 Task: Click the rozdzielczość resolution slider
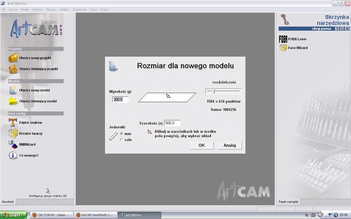click(223, 91)
